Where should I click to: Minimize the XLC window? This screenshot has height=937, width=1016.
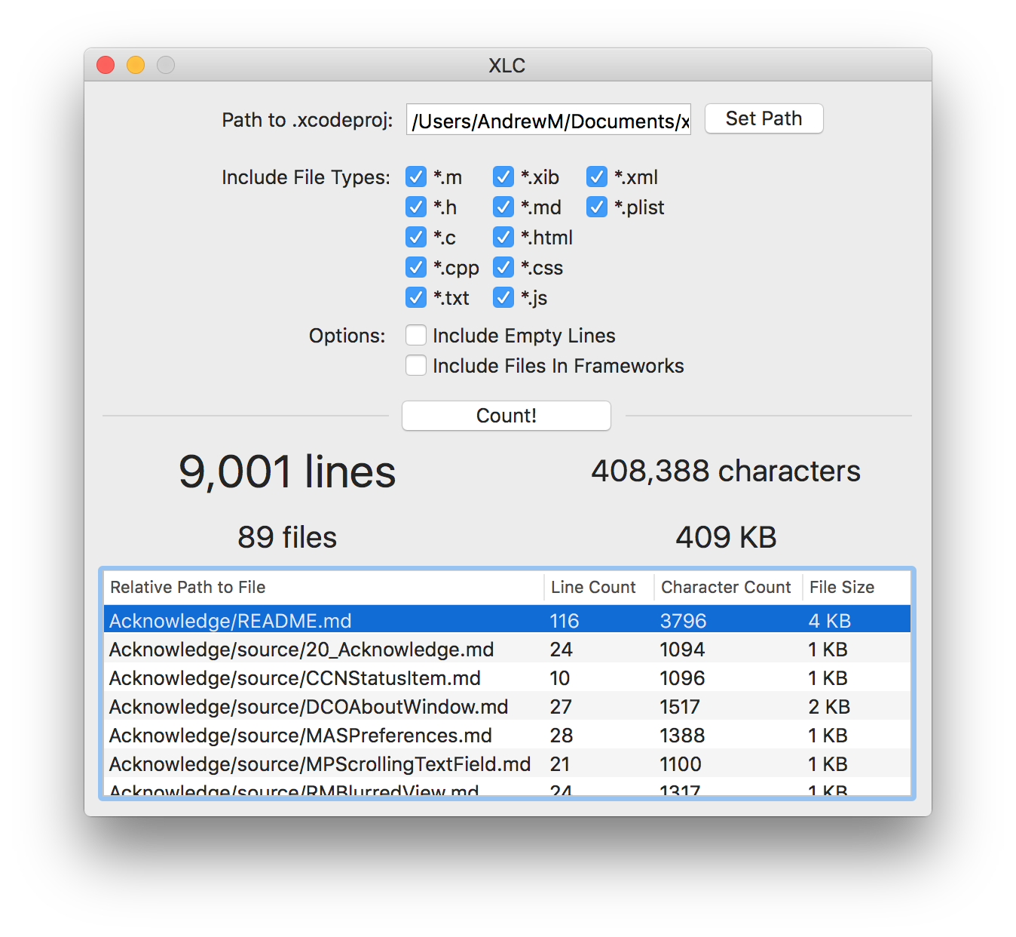136,66
